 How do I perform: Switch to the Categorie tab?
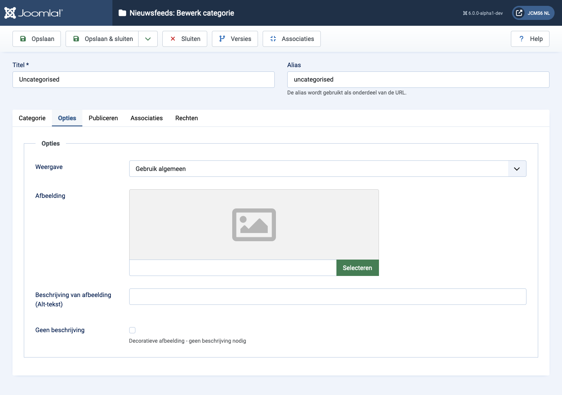click(32, 118)
